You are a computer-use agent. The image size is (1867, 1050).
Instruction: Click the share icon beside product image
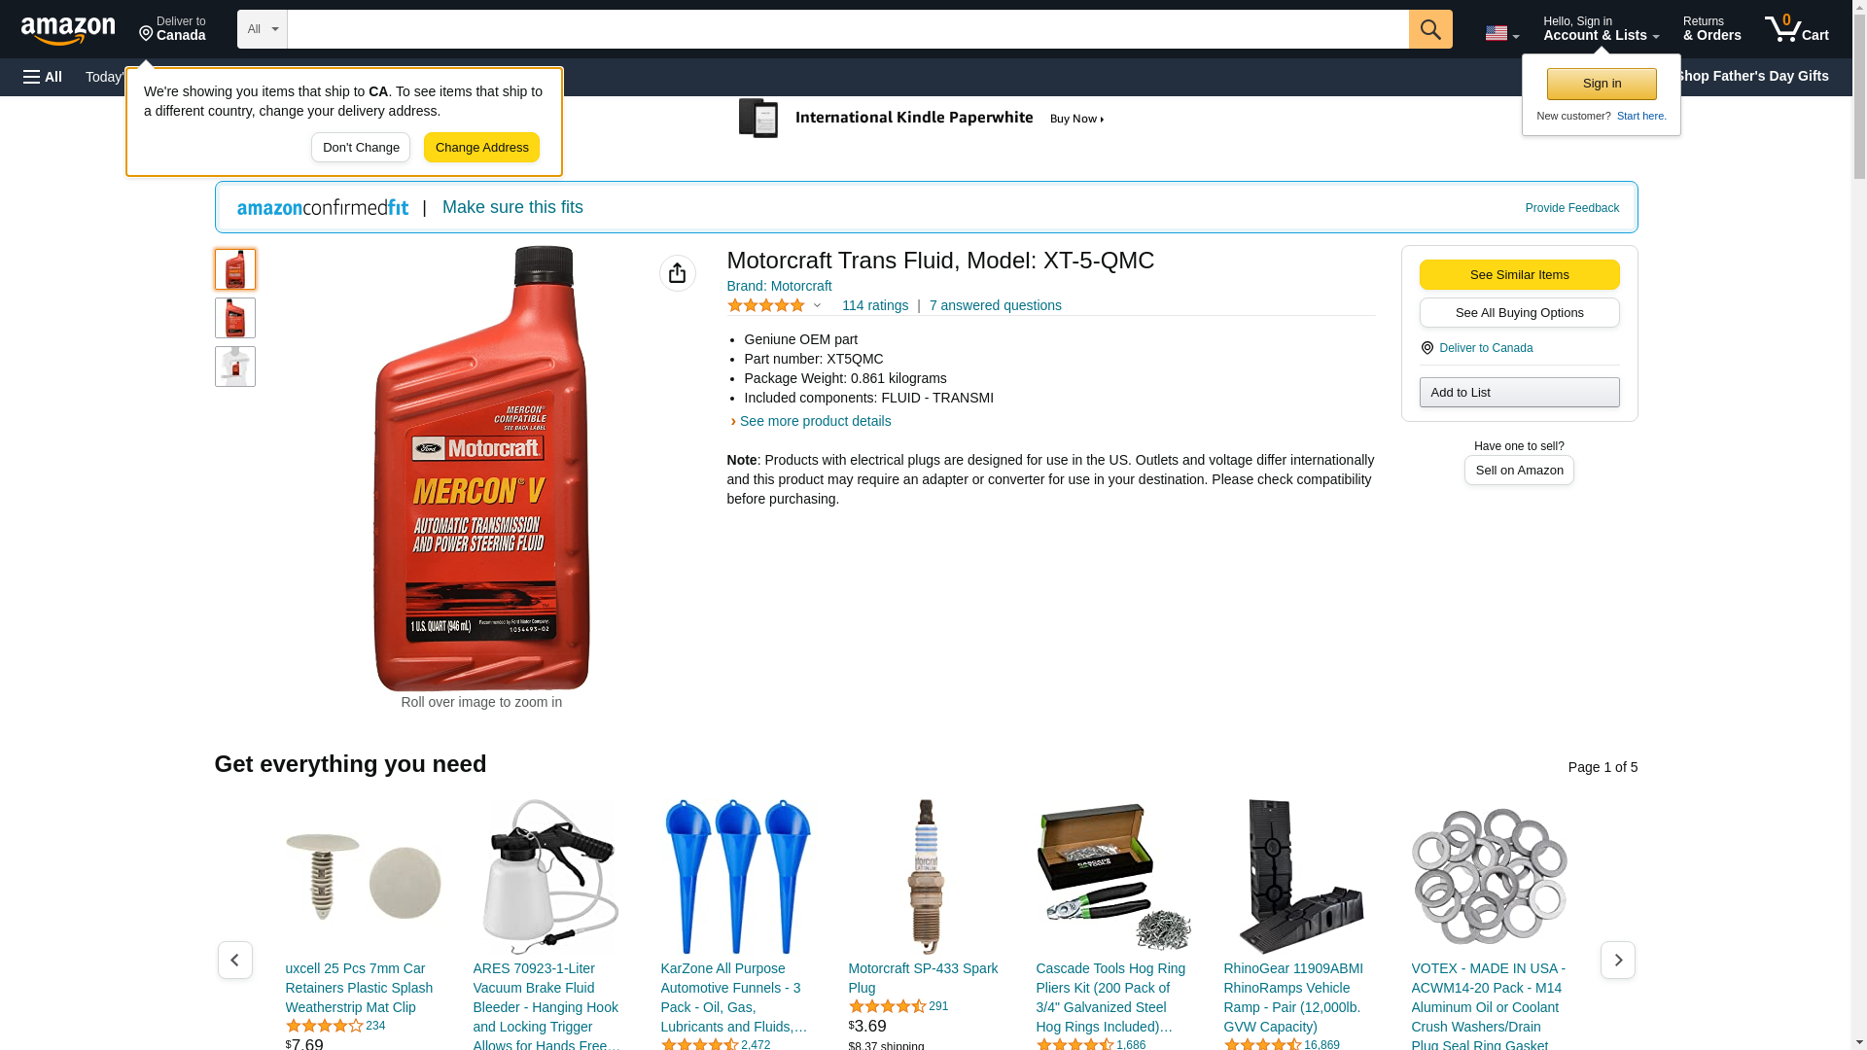678,273
